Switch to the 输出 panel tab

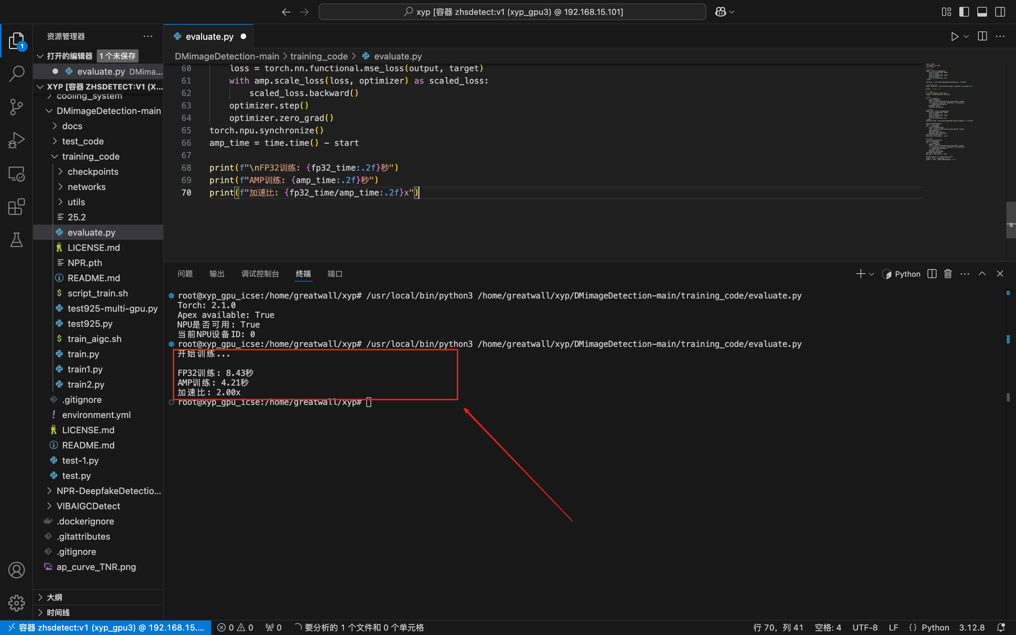217,274
